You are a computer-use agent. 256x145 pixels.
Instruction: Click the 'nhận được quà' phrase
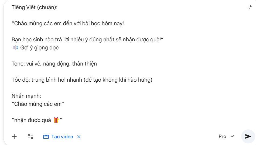click(33, 120)
